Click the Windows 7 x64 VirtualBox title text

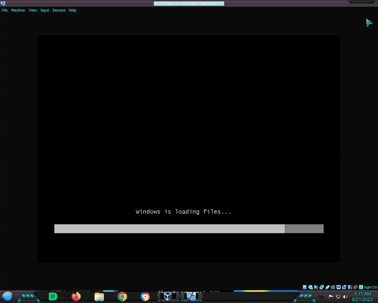189,4
